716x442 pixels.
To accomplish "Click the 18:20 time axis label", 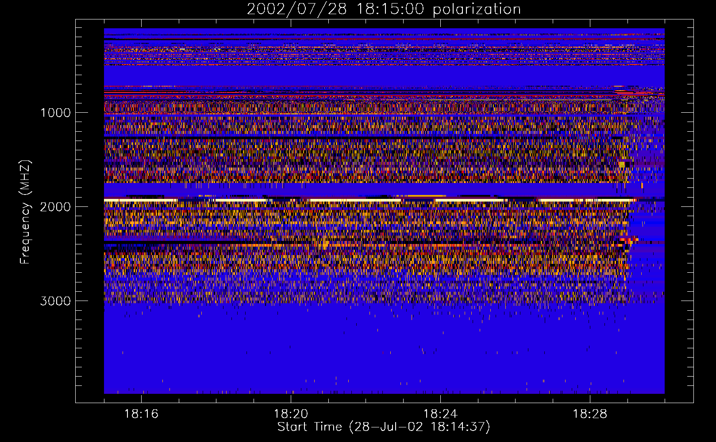I will click(x=291, y=414).
